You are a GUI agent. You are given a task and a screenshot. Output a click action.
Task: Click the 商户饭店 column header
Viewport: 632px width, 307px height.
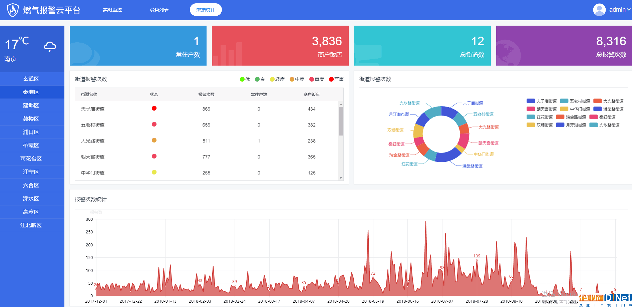pos(312,95)
